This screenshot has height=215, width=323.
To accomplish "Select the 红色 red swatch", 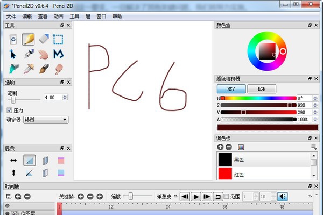I will [x=225, y=174].
